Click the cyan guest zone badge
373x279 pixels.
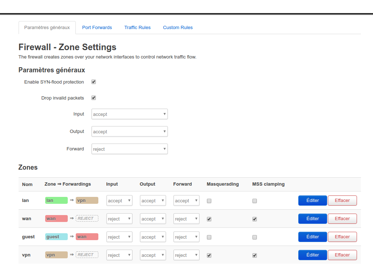click(56, 236)
